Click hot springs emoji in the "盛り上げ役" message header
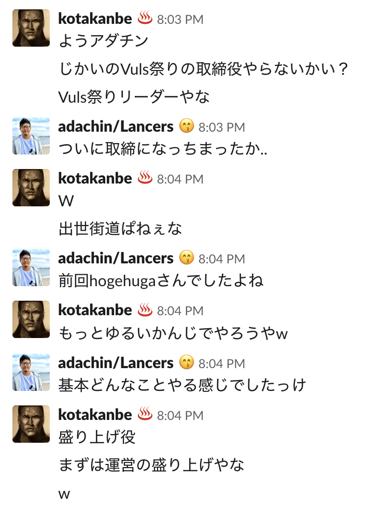 pos(145,415)
